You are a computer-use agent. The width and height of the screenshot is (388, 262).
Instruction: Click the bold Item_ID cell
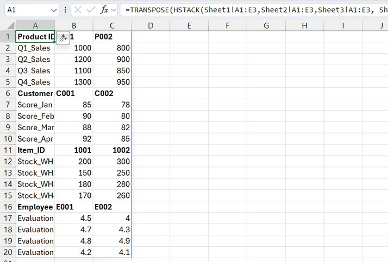point(35,150)
